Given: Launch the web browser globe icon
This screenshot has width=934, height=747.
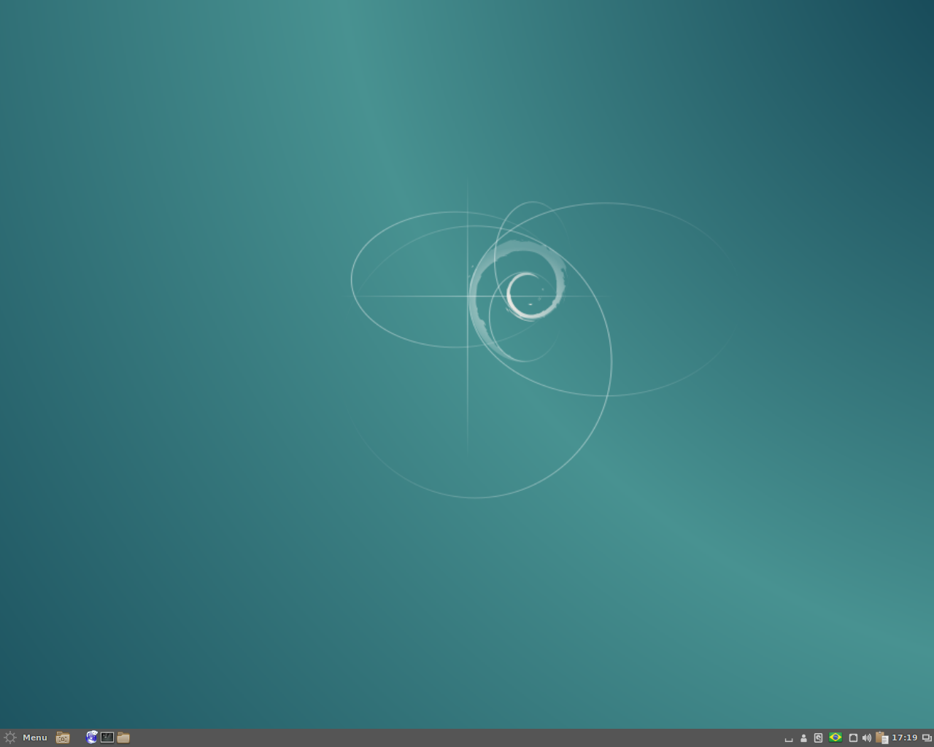Looking at the screenshot, I should (91, 738).
